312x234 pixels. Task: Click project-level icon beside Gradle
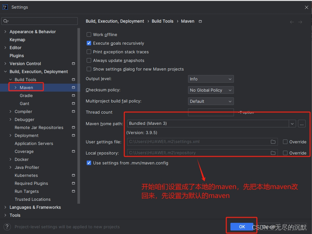[x=73, y=95]
